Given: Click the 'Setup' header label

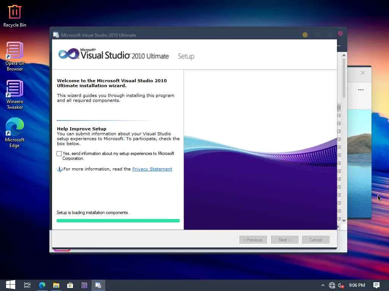Looking at the screenshot, I should (186, 56).
